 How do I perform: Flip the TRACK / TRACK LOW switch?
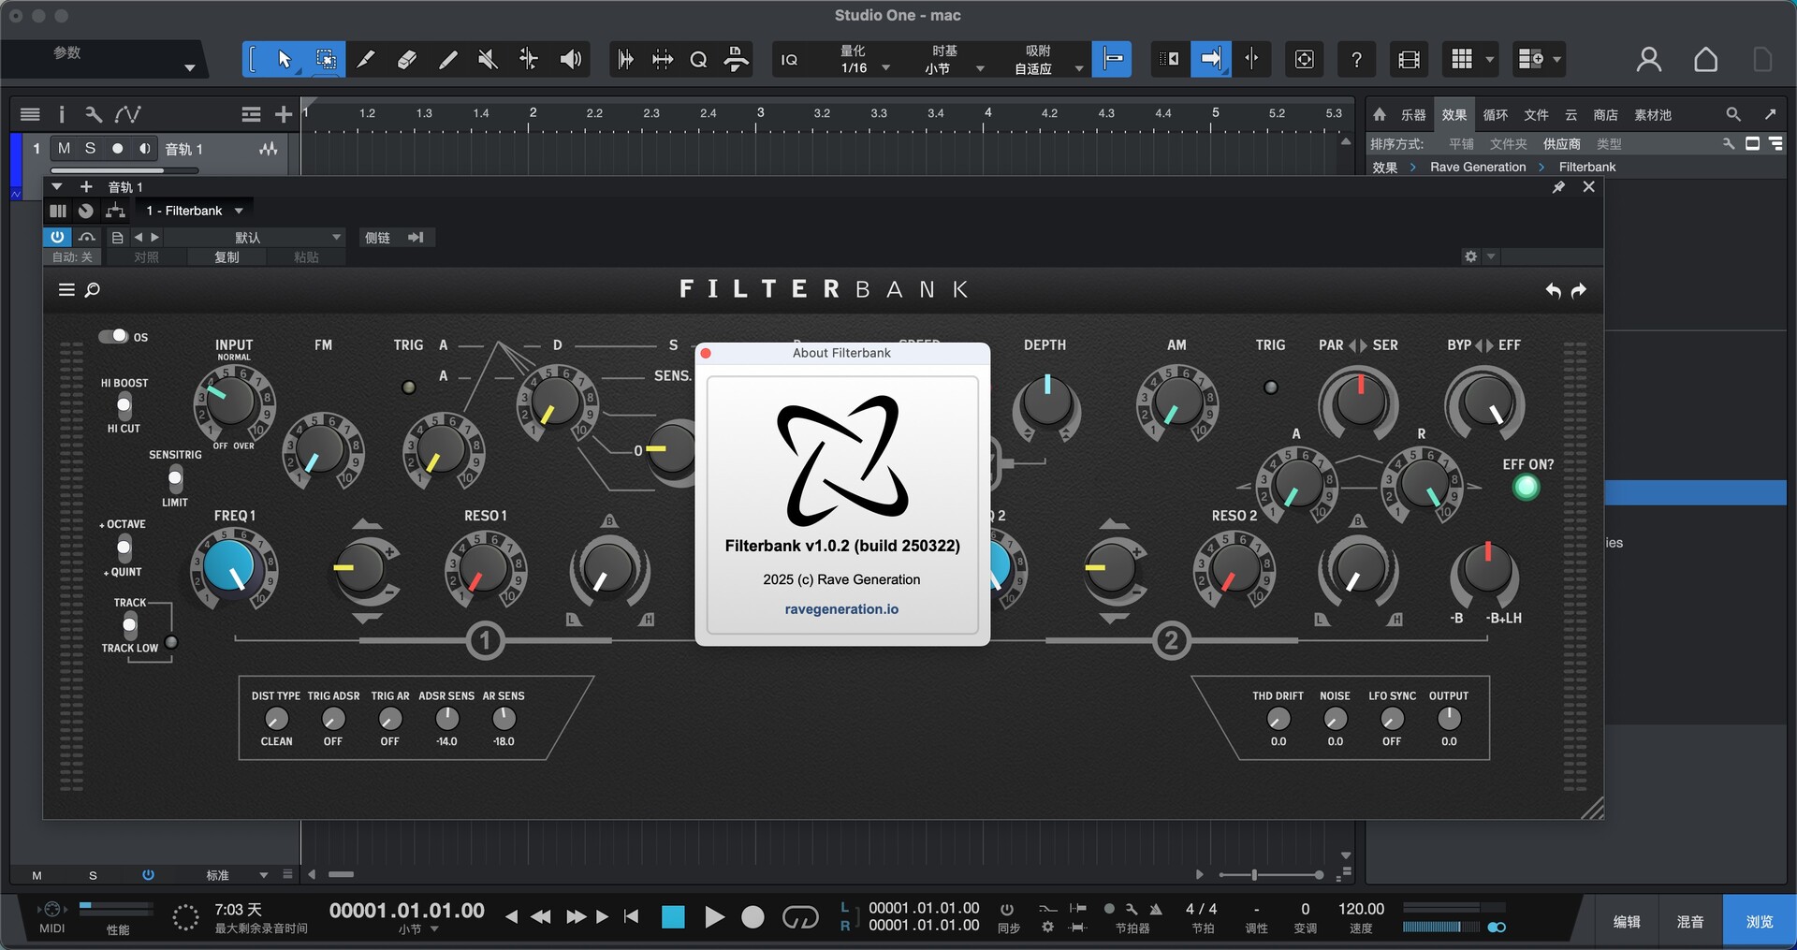click(x=129, y=624)
